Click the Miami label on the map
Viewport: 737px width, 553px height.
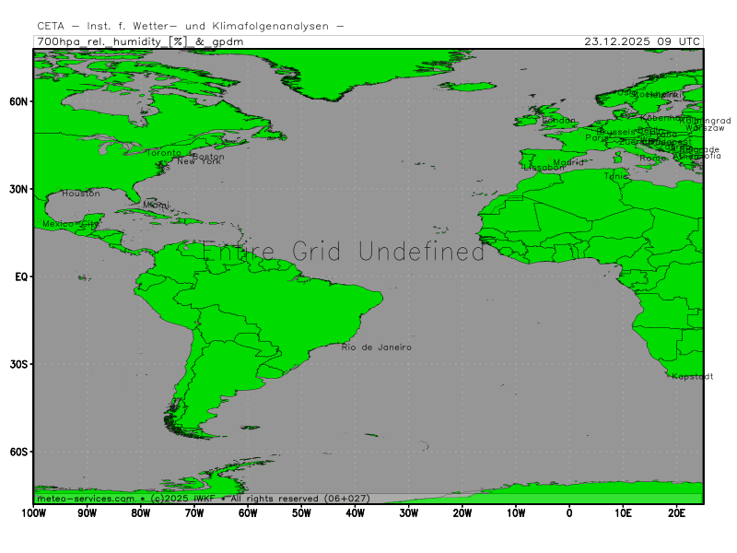pyautogui.click(x=157, y=205)
